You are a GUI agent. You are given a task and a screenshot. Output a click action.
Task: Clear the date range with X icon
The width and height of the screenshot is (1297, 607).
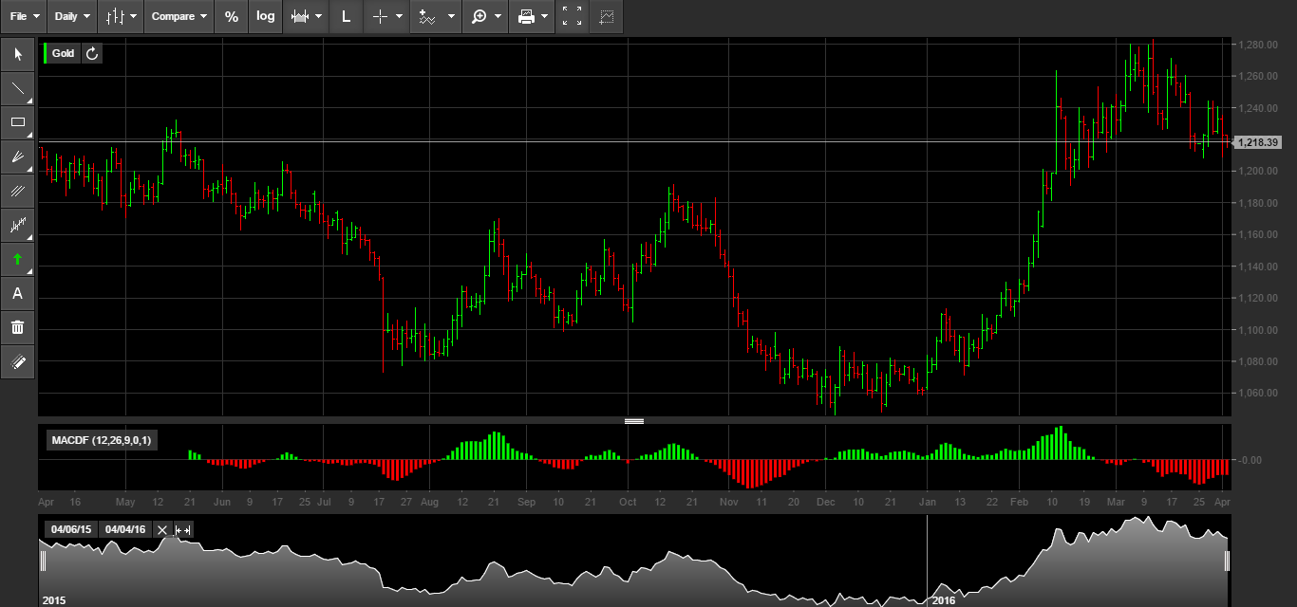[162, 530]
